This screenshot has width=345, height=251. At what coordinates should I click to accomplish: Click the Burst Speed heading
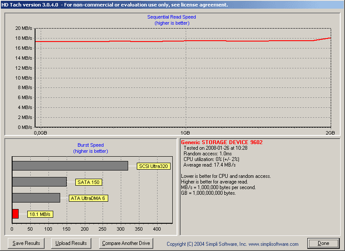90,145
